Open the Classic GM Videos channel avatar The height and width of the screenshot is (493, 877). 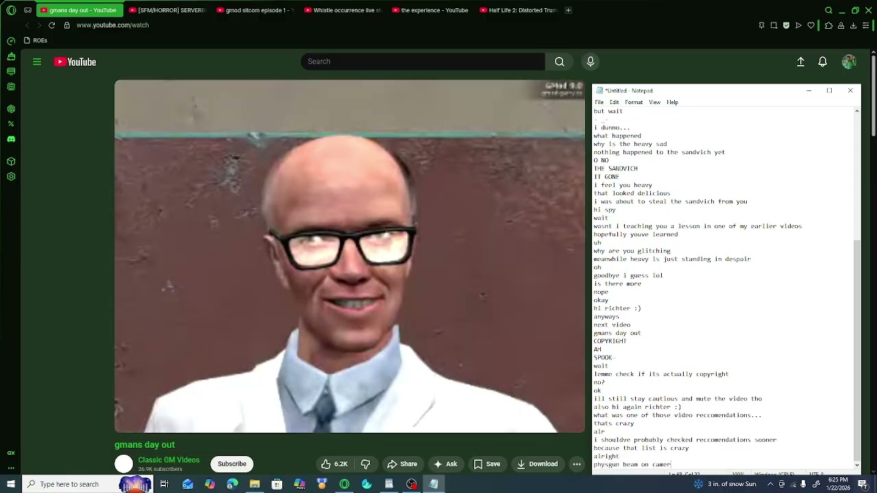123,464
